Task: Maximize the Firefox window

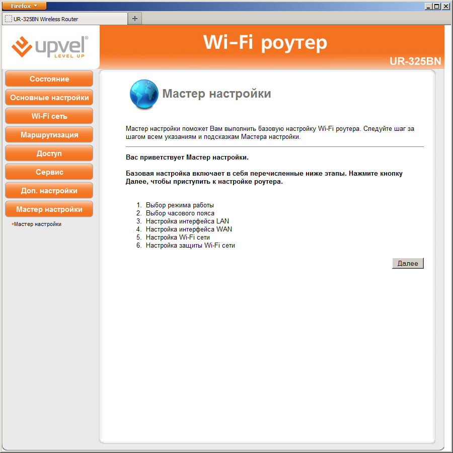Action: click(x=437, y=6)
